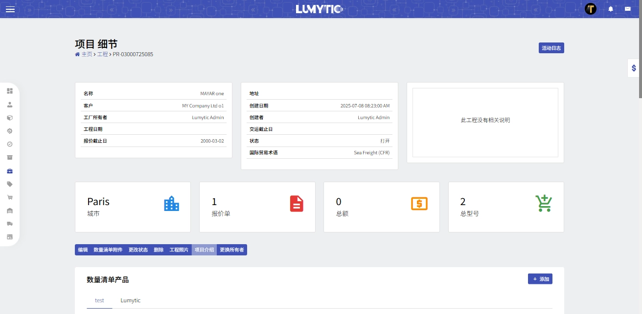Open the mail envelope icon
This screenshot has height=314, width=642.
(627, 9)
